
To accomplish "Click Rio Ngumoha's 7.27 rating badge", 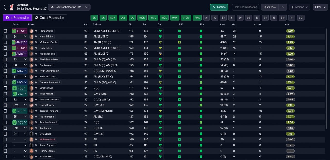I will [290, 117].
